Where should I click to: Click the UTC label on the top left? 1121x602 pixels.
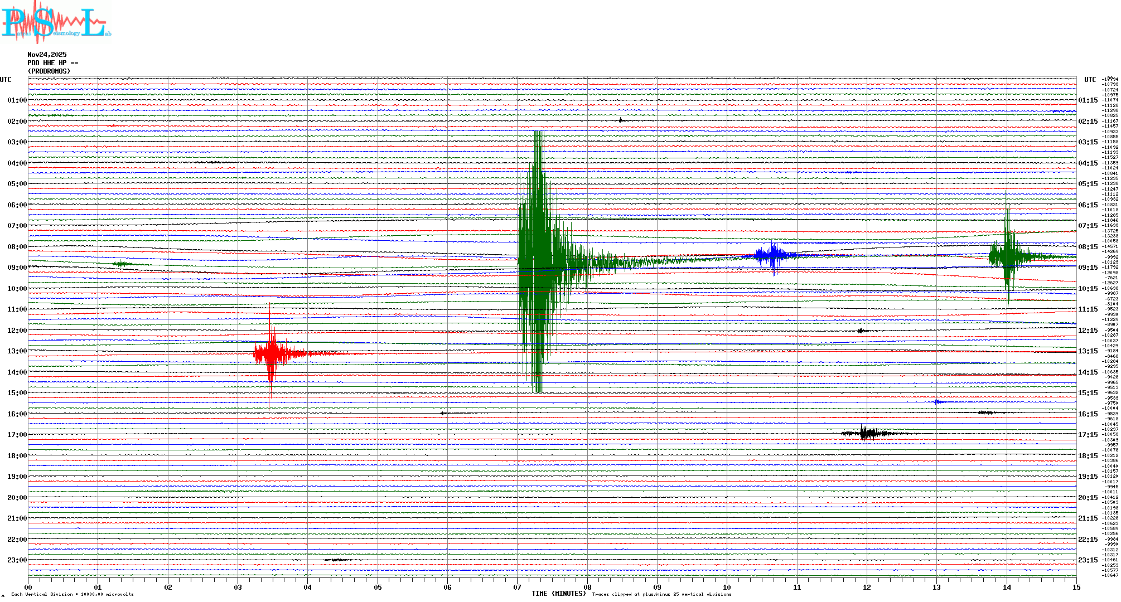pos(6,80)
